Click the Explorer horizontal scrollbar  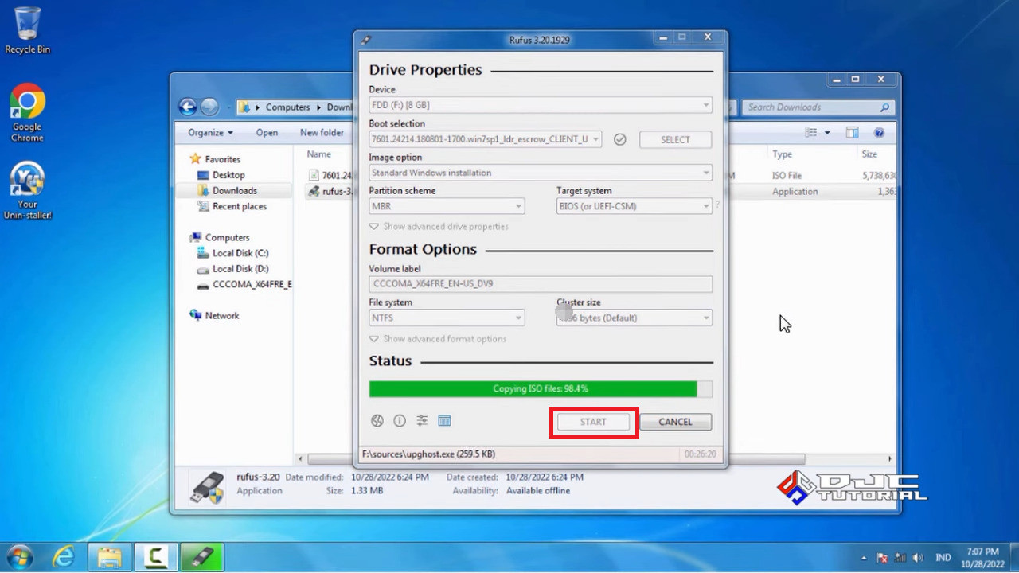tap(557, 459)
